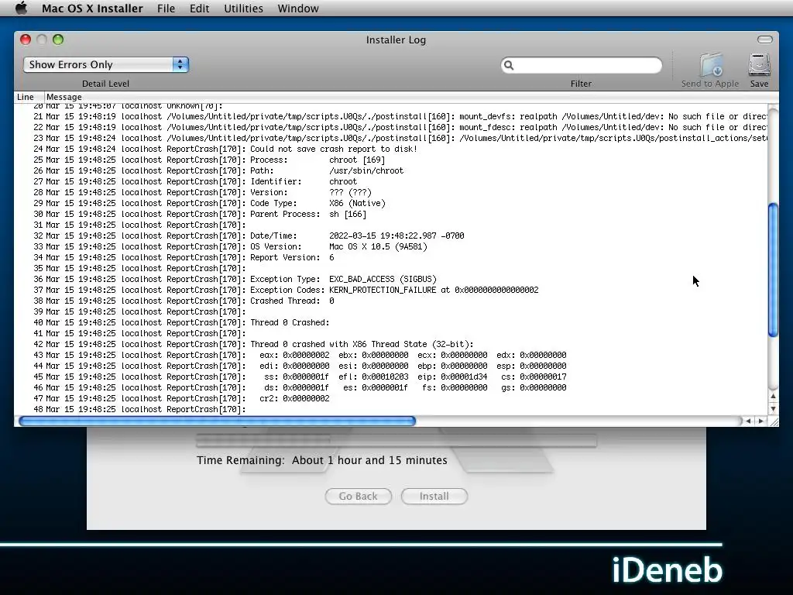The height and width of the screenshot is (595, 793).
Task: Select log line 26 'Path: /usr/sbin/chroot'
Action: (x=391, y=170)
